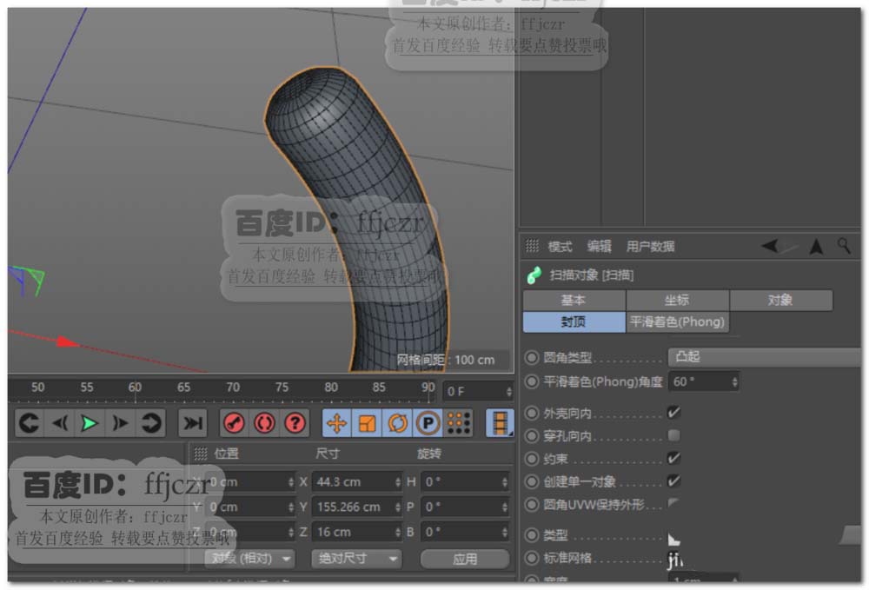Toggle point level animation dots icon
Screen dimensions: 869x590
458,423
